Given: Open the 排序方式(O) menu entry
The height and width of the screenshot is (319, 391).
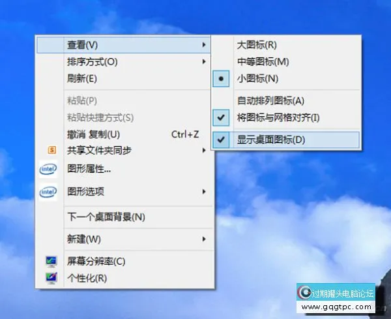Looking at the screenshot, I should pos(124,62).
